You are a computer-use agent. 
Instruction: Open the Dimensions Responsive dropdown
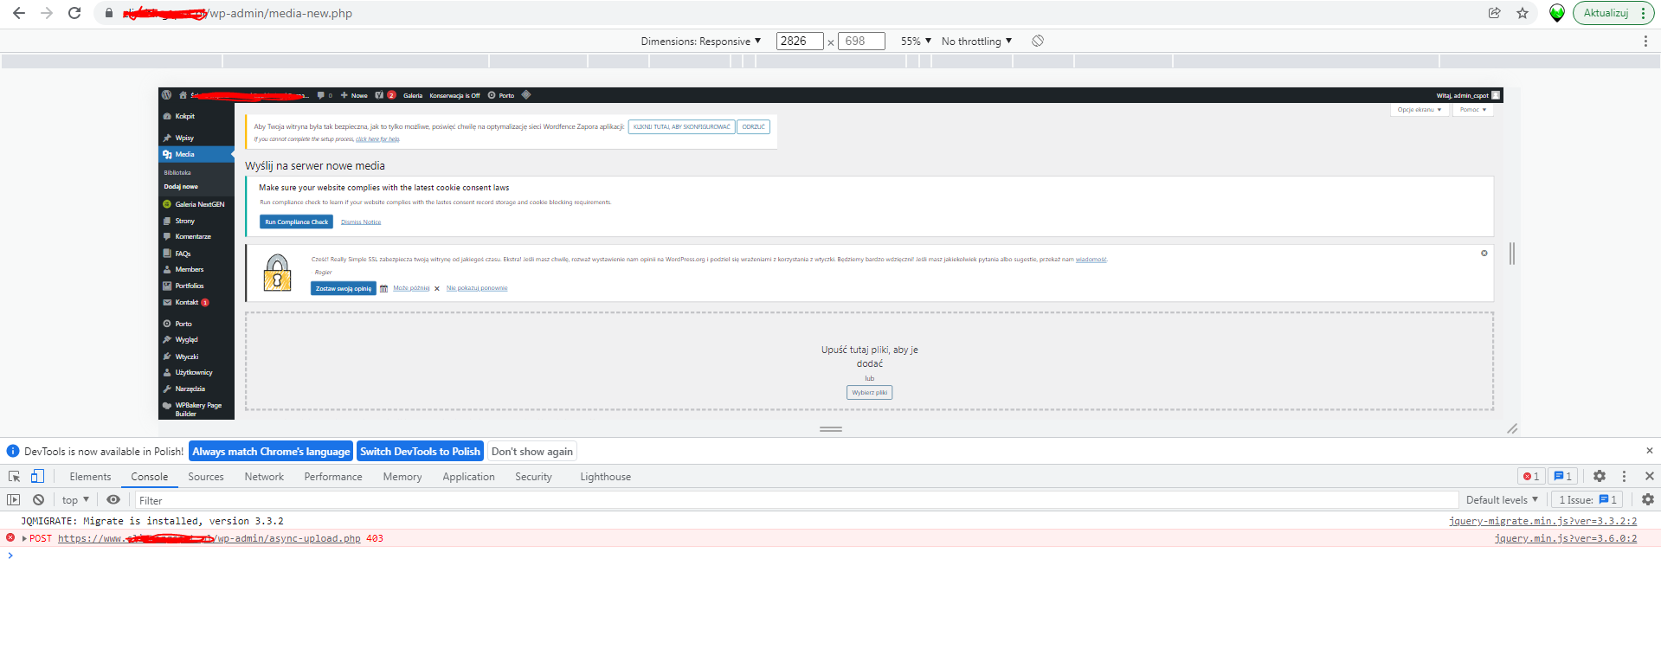tap(700, 41)
